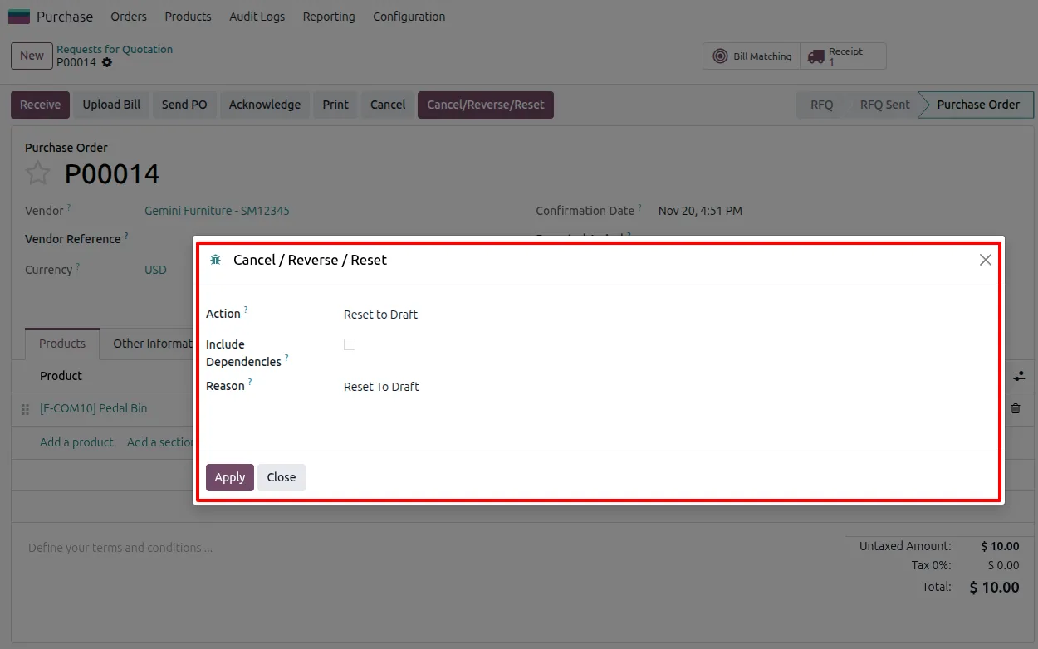
Task: Tick the Include Dependencies checkbox
Action: 350,344
